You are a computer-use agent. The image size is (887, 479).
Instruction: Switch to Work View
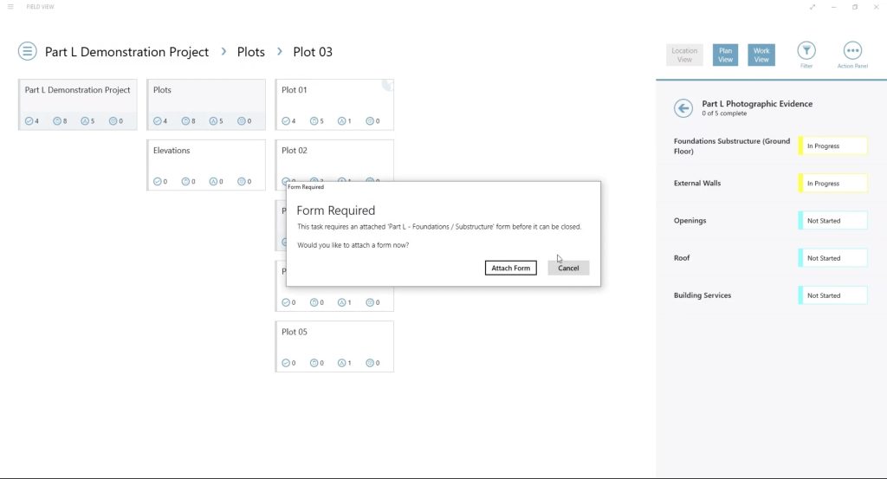point(761,55)
